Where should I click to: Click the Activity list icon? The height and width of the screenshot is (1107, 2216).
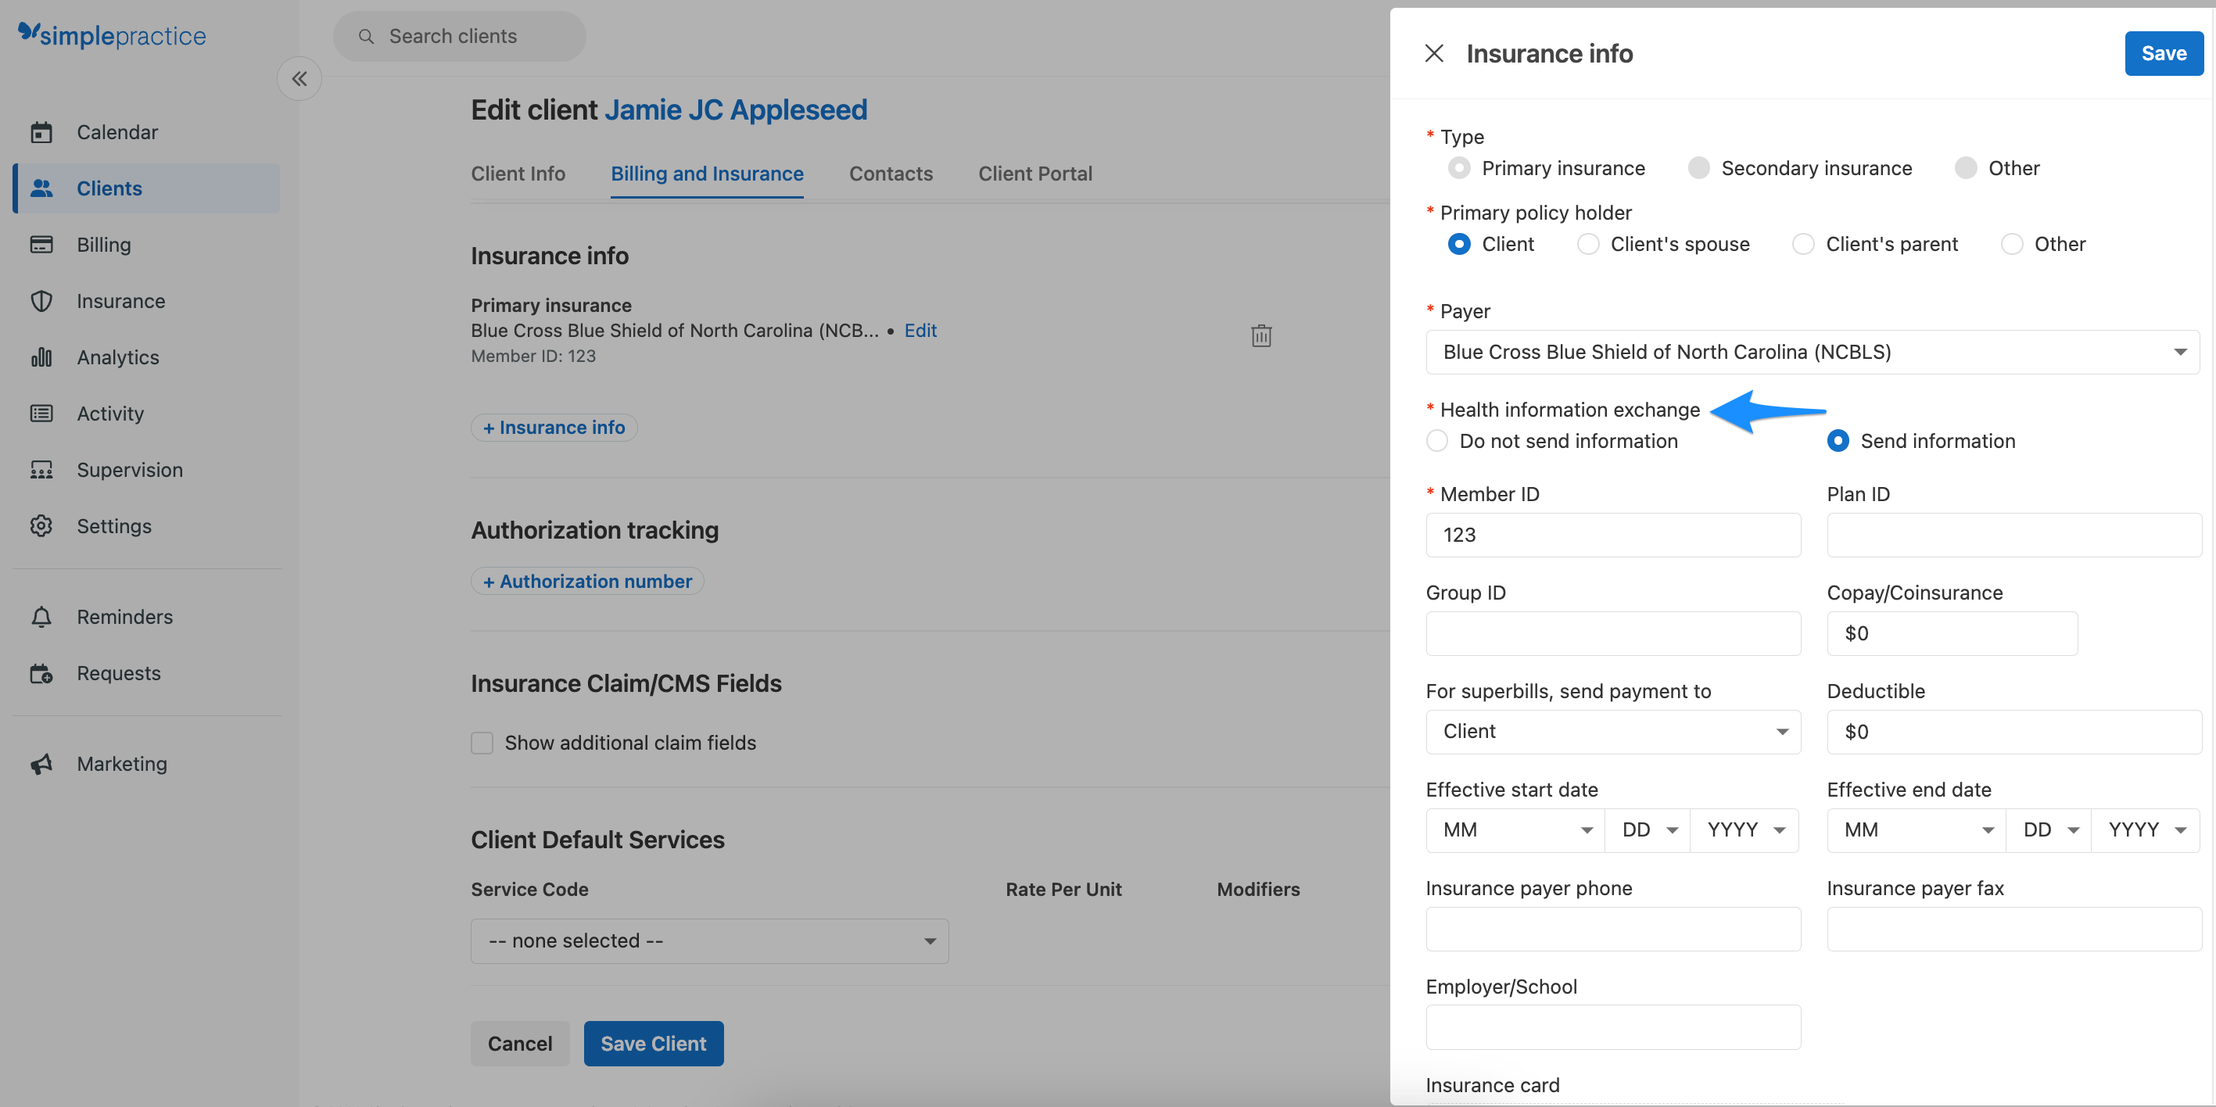click(x=41, y=414)
